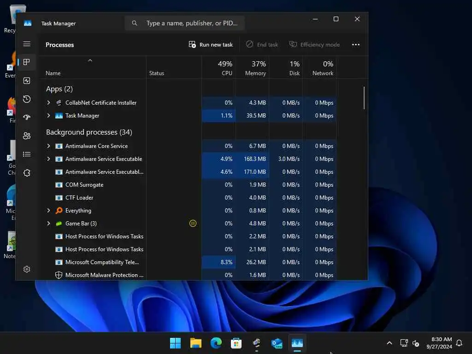Open the Details page sidebar icon

(27, 154)
